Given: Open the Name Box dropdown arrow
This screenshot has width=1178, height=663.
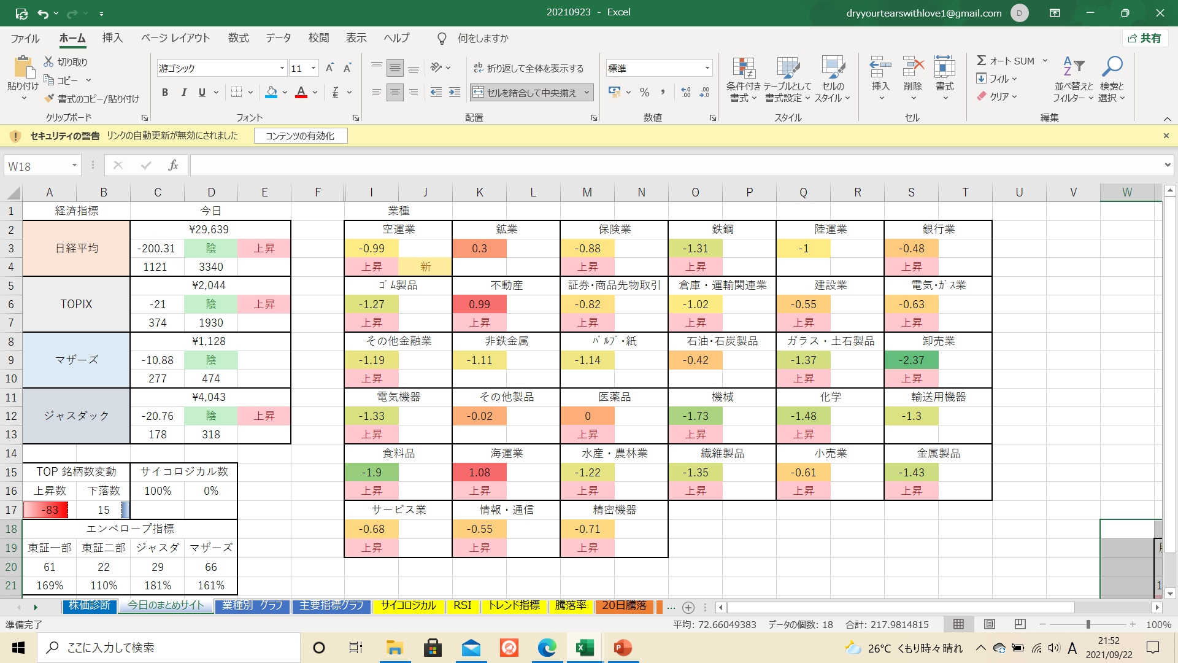Looking at the screenshot, I should click(74, 166).
